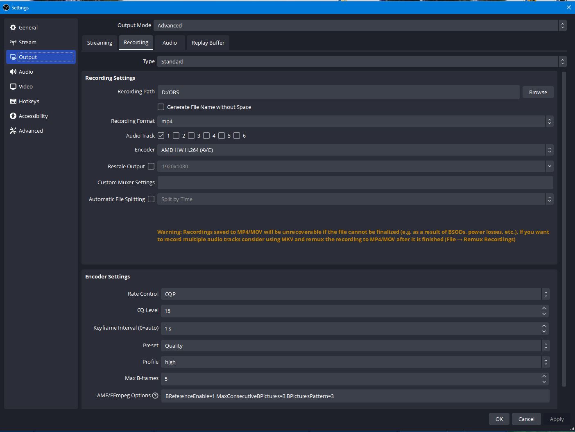
Task: Click the Accessibility icon
Action: 13,116
